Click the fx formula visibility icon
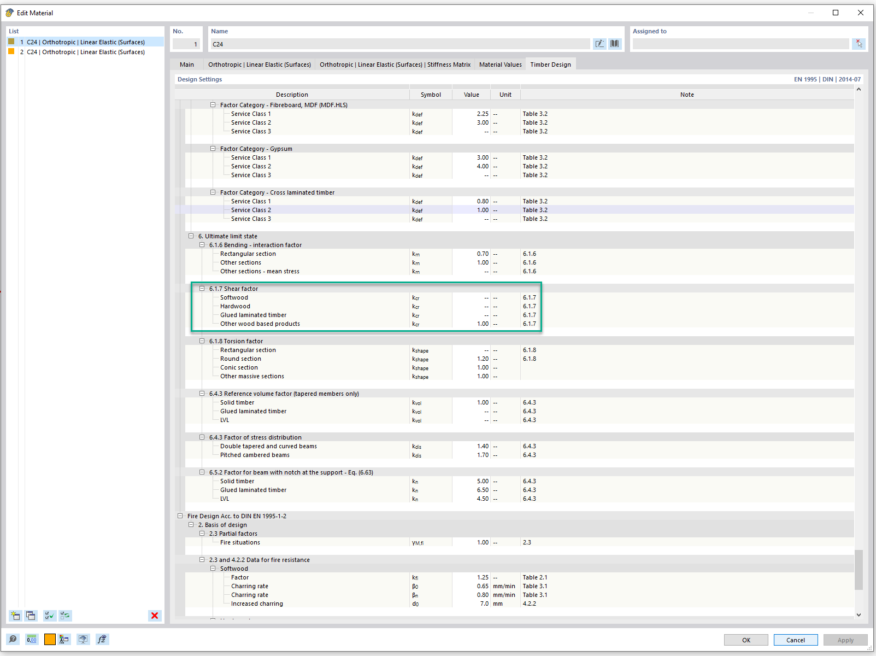The height and width of the screenshot is (656, 876). pos(102,639)
